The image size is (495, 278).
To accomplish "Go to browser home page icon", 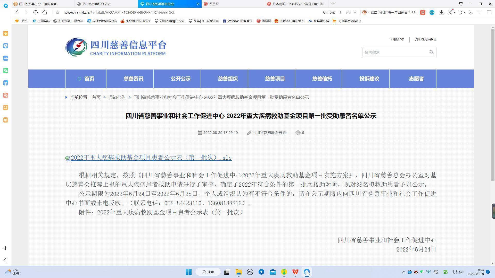I will pos(45,12).
